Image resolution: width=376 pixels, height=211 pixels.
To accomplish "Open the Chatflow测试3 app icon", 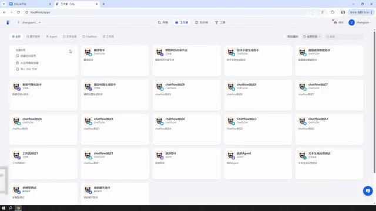I will point(231,121).
